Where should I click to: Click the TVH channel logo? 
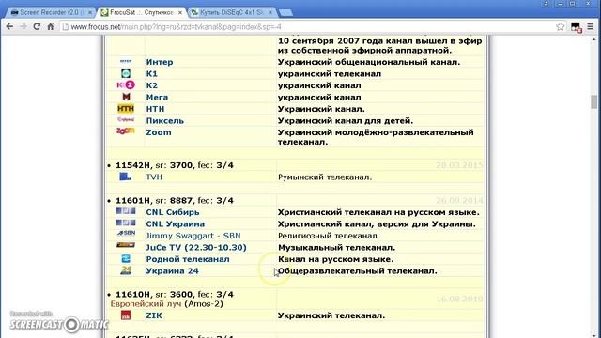click(125, 177)
